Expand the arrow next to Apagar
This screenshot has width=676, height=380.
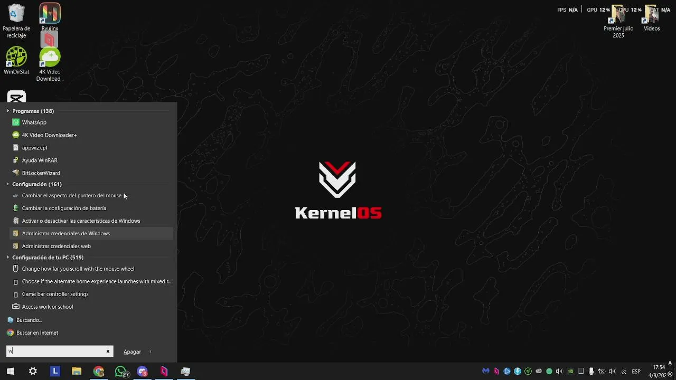pyautogui.click(x=151, y=351)
